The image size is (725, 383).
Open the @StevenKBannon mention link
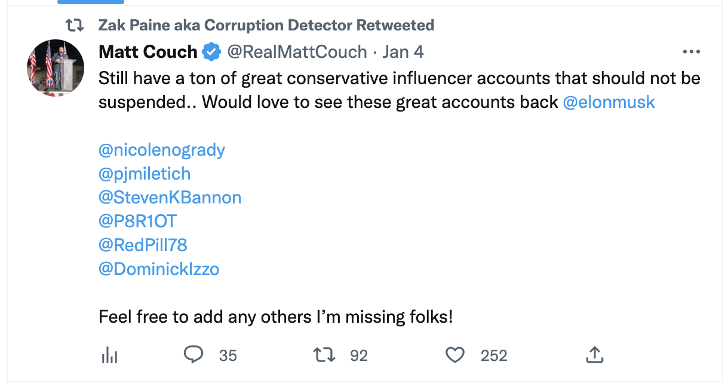(170, 197)
